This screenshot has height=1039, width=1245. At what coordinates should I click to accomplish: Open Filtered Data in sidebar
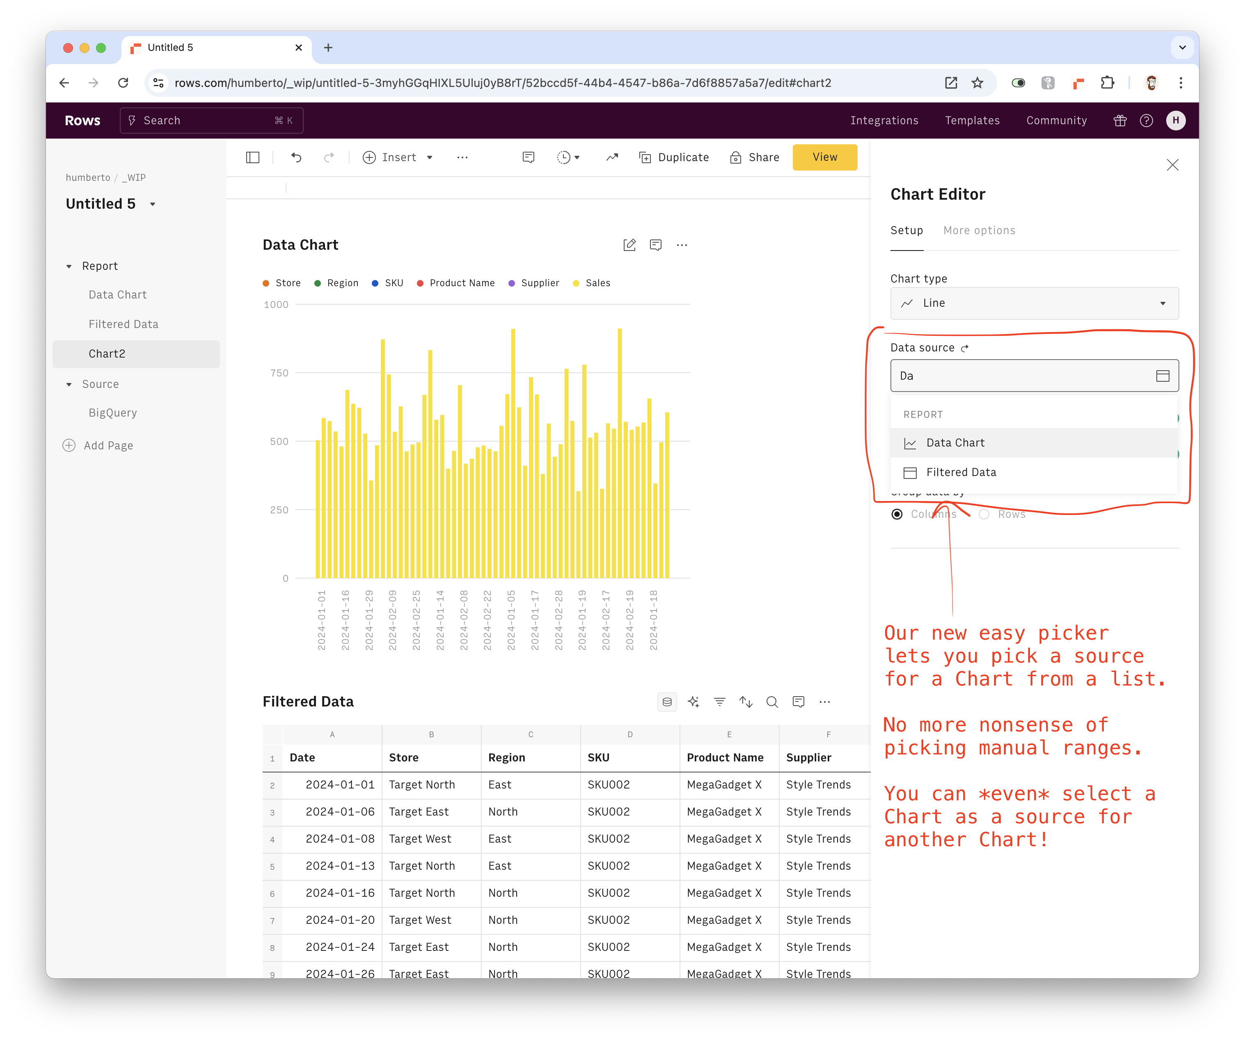[124, 324]
